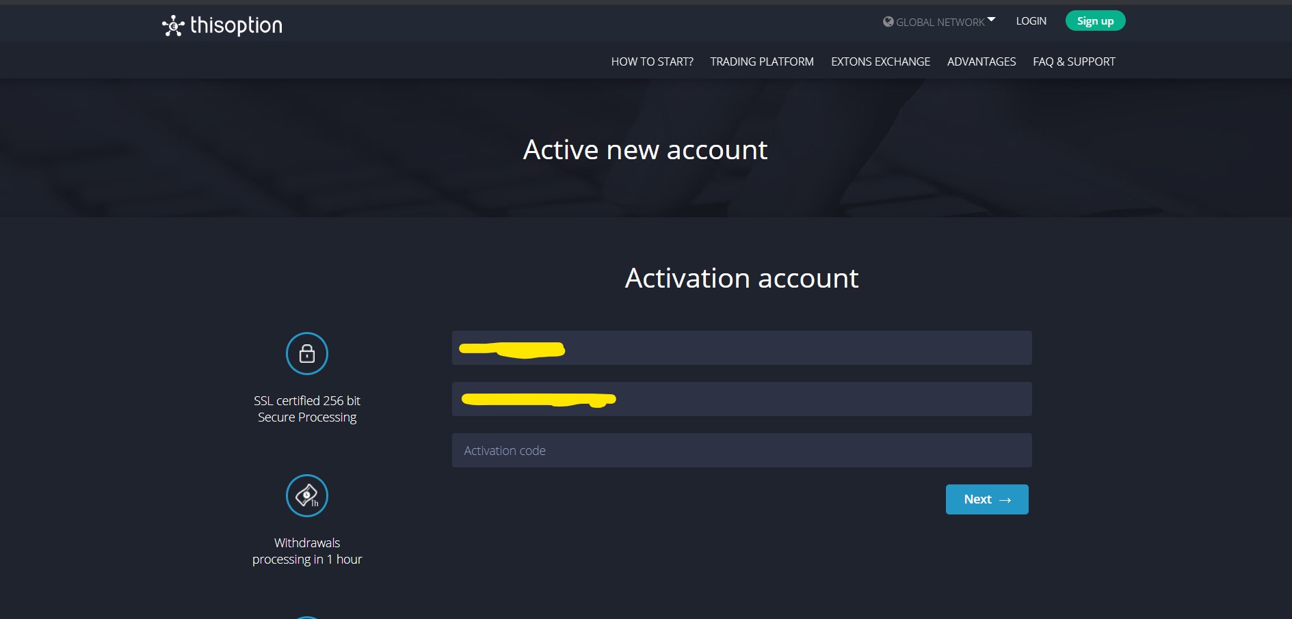1292x619 pixels.
Task: Open Extons Exchange menu item
Action: (x=880, y=61)
